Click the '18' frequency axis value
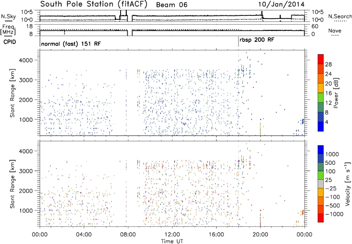352x244 pixels. 29,26
